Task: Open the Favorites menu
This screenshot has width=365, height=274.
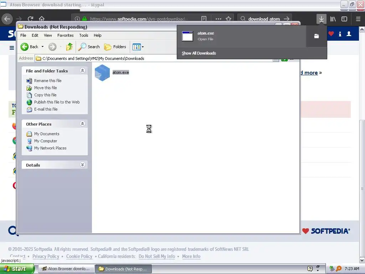Action: tap(66, 35)
